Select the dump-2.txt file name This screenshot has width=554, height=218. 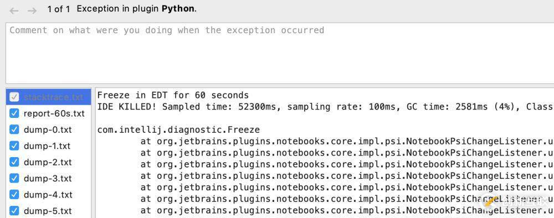pos(48,162)
